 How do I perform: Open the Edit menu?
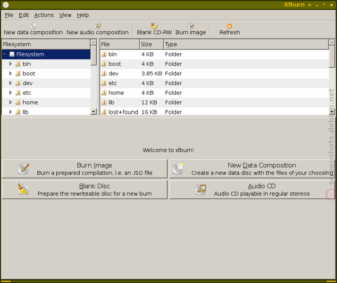[24, 15]
